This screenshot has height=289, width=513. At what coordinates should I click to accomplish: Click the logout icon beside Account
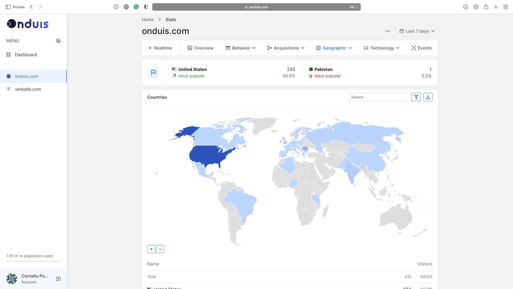[x=58, y=279]
